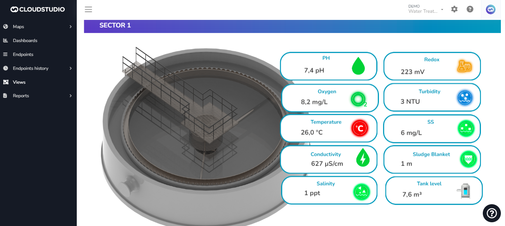This screenshot has height=226, width=505.
Task: Open the DEMO Water Treatment dropdown
Action: coord(426,9)
